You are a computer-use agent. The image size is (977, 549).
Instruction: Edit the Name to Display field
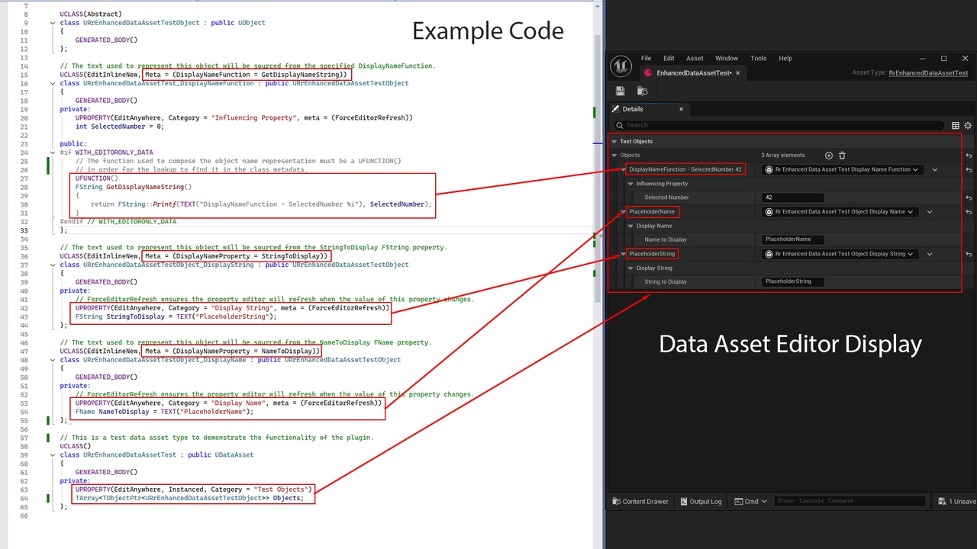pyautogui.click(x=793, y=239)
